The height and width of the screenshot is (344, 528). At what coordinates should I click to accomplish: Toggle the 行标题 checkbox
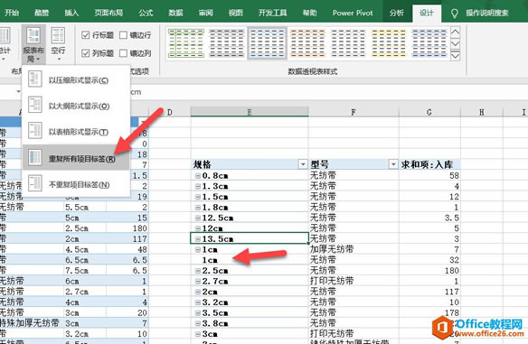point(86,35)
